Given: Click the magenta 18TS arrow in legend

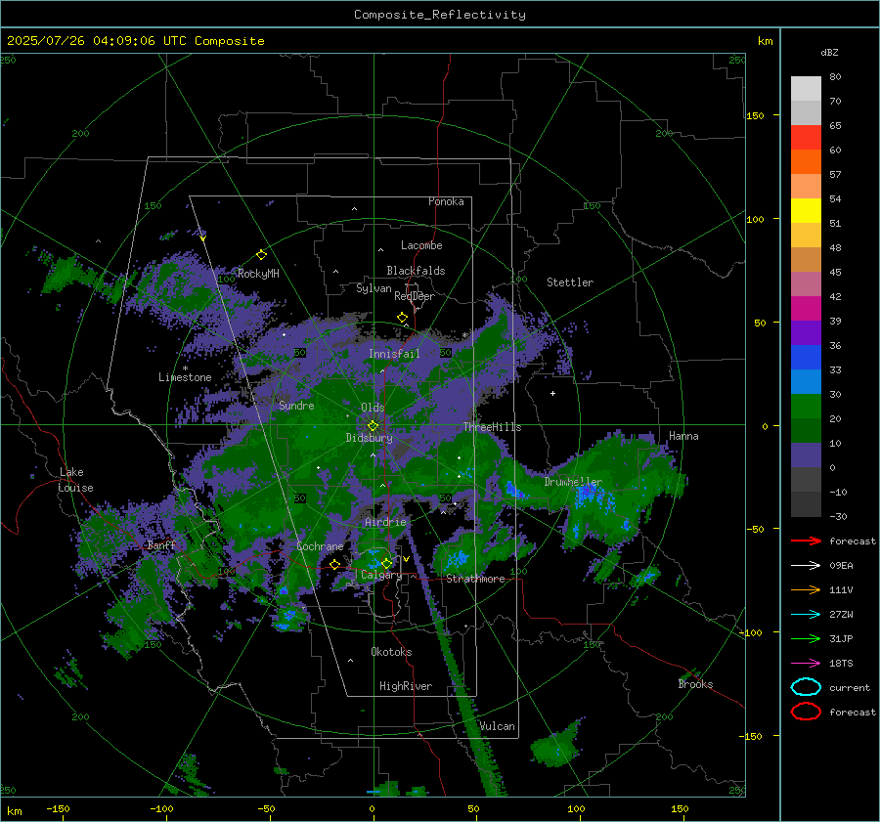Looking at the screenshot, I should 806,664.
